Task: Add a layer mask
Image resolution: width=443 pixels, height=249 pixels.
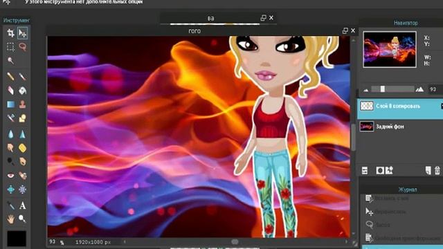Action: 380,171
